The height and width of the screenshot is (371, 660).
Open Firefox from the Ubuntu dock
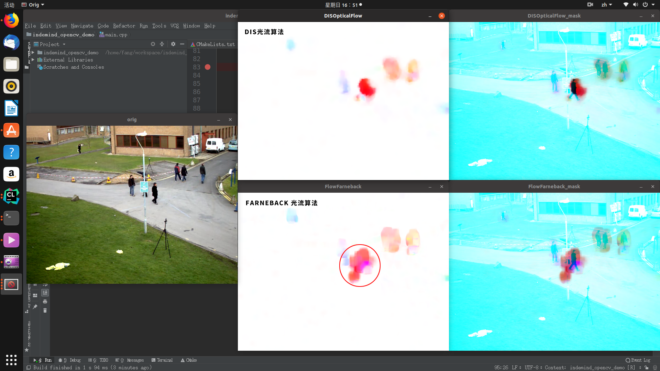point(11,20)
